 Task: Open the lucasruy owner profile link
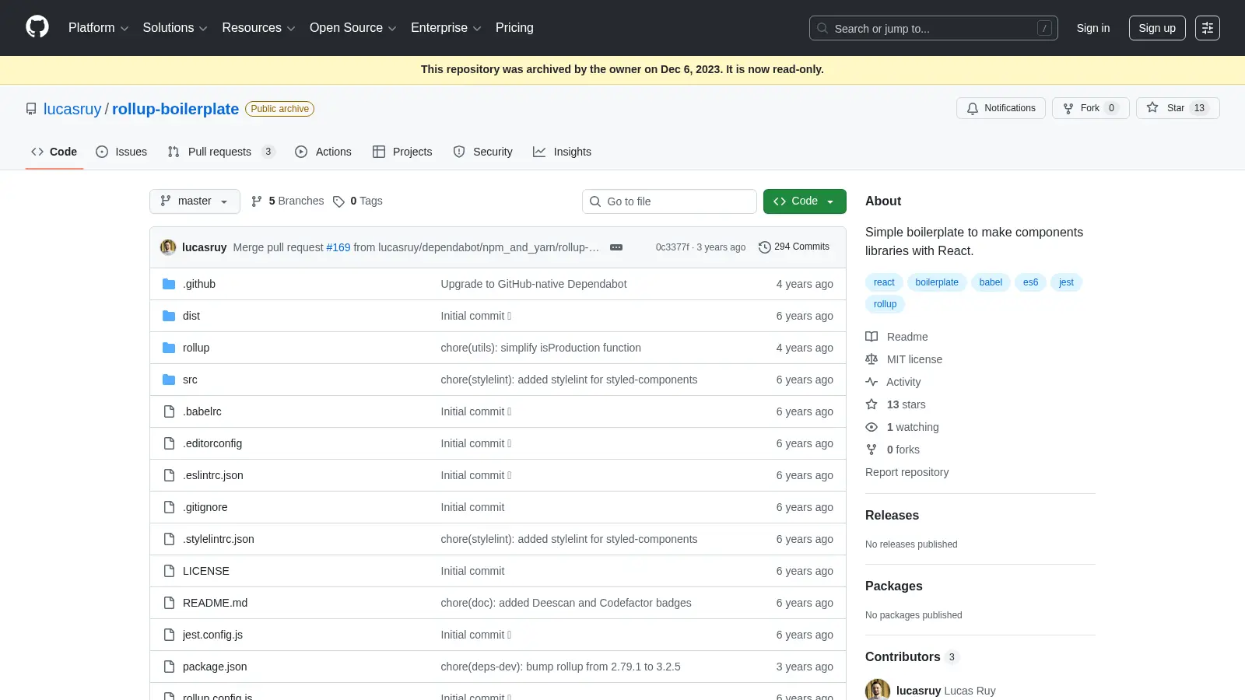tap(72, 109)
